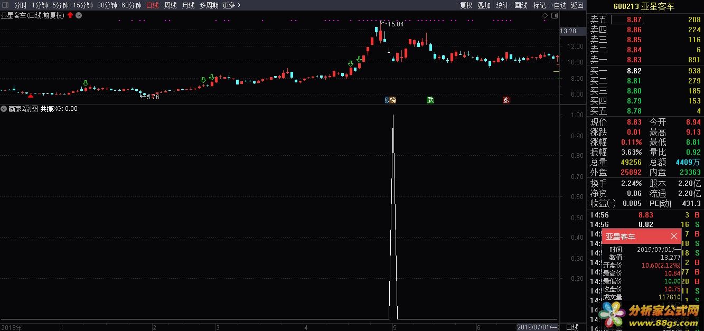Image resolution: width=704 pixels, height=331 pixels.
Task: Click the red up-arrow beside 亚星客车 title
Action: 70,15
